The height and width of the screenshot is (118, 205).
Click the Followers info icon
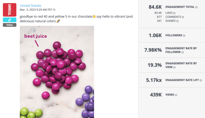(x=184, y=35)
